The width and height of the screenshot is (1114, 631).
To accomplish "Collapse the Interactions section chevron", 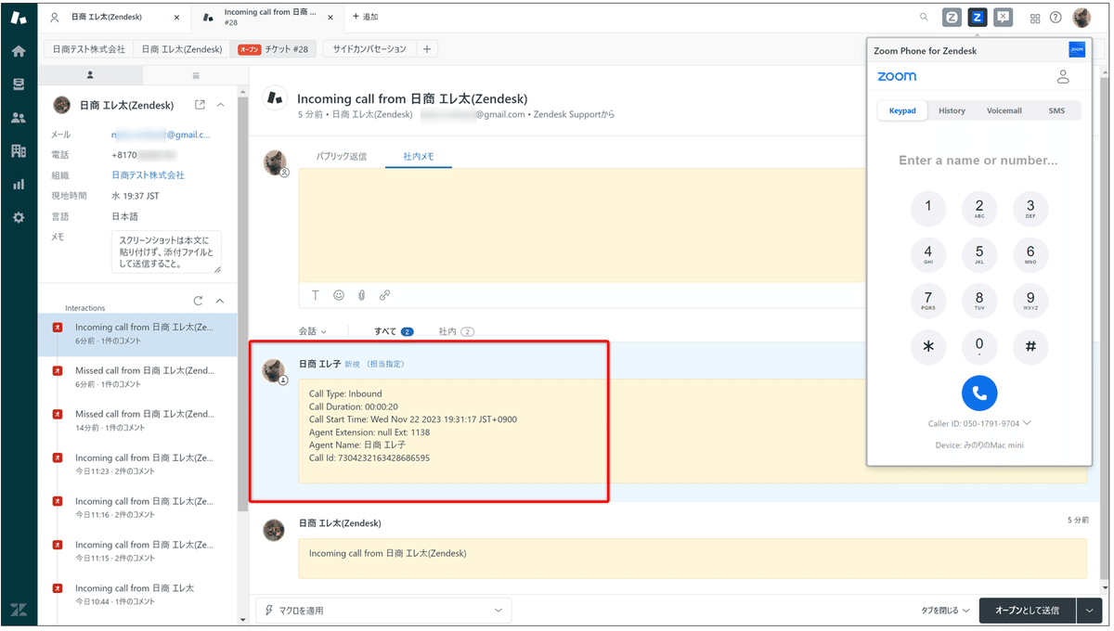I will (x=220, y=301).
